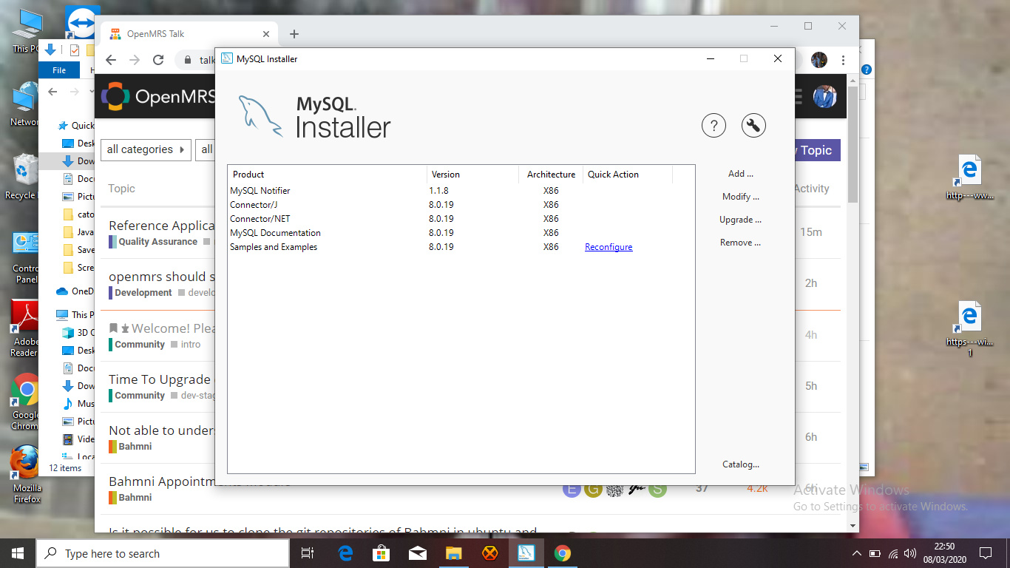Click the taskbar search box
Screen dimensions: 1010x568
[163, 553]
